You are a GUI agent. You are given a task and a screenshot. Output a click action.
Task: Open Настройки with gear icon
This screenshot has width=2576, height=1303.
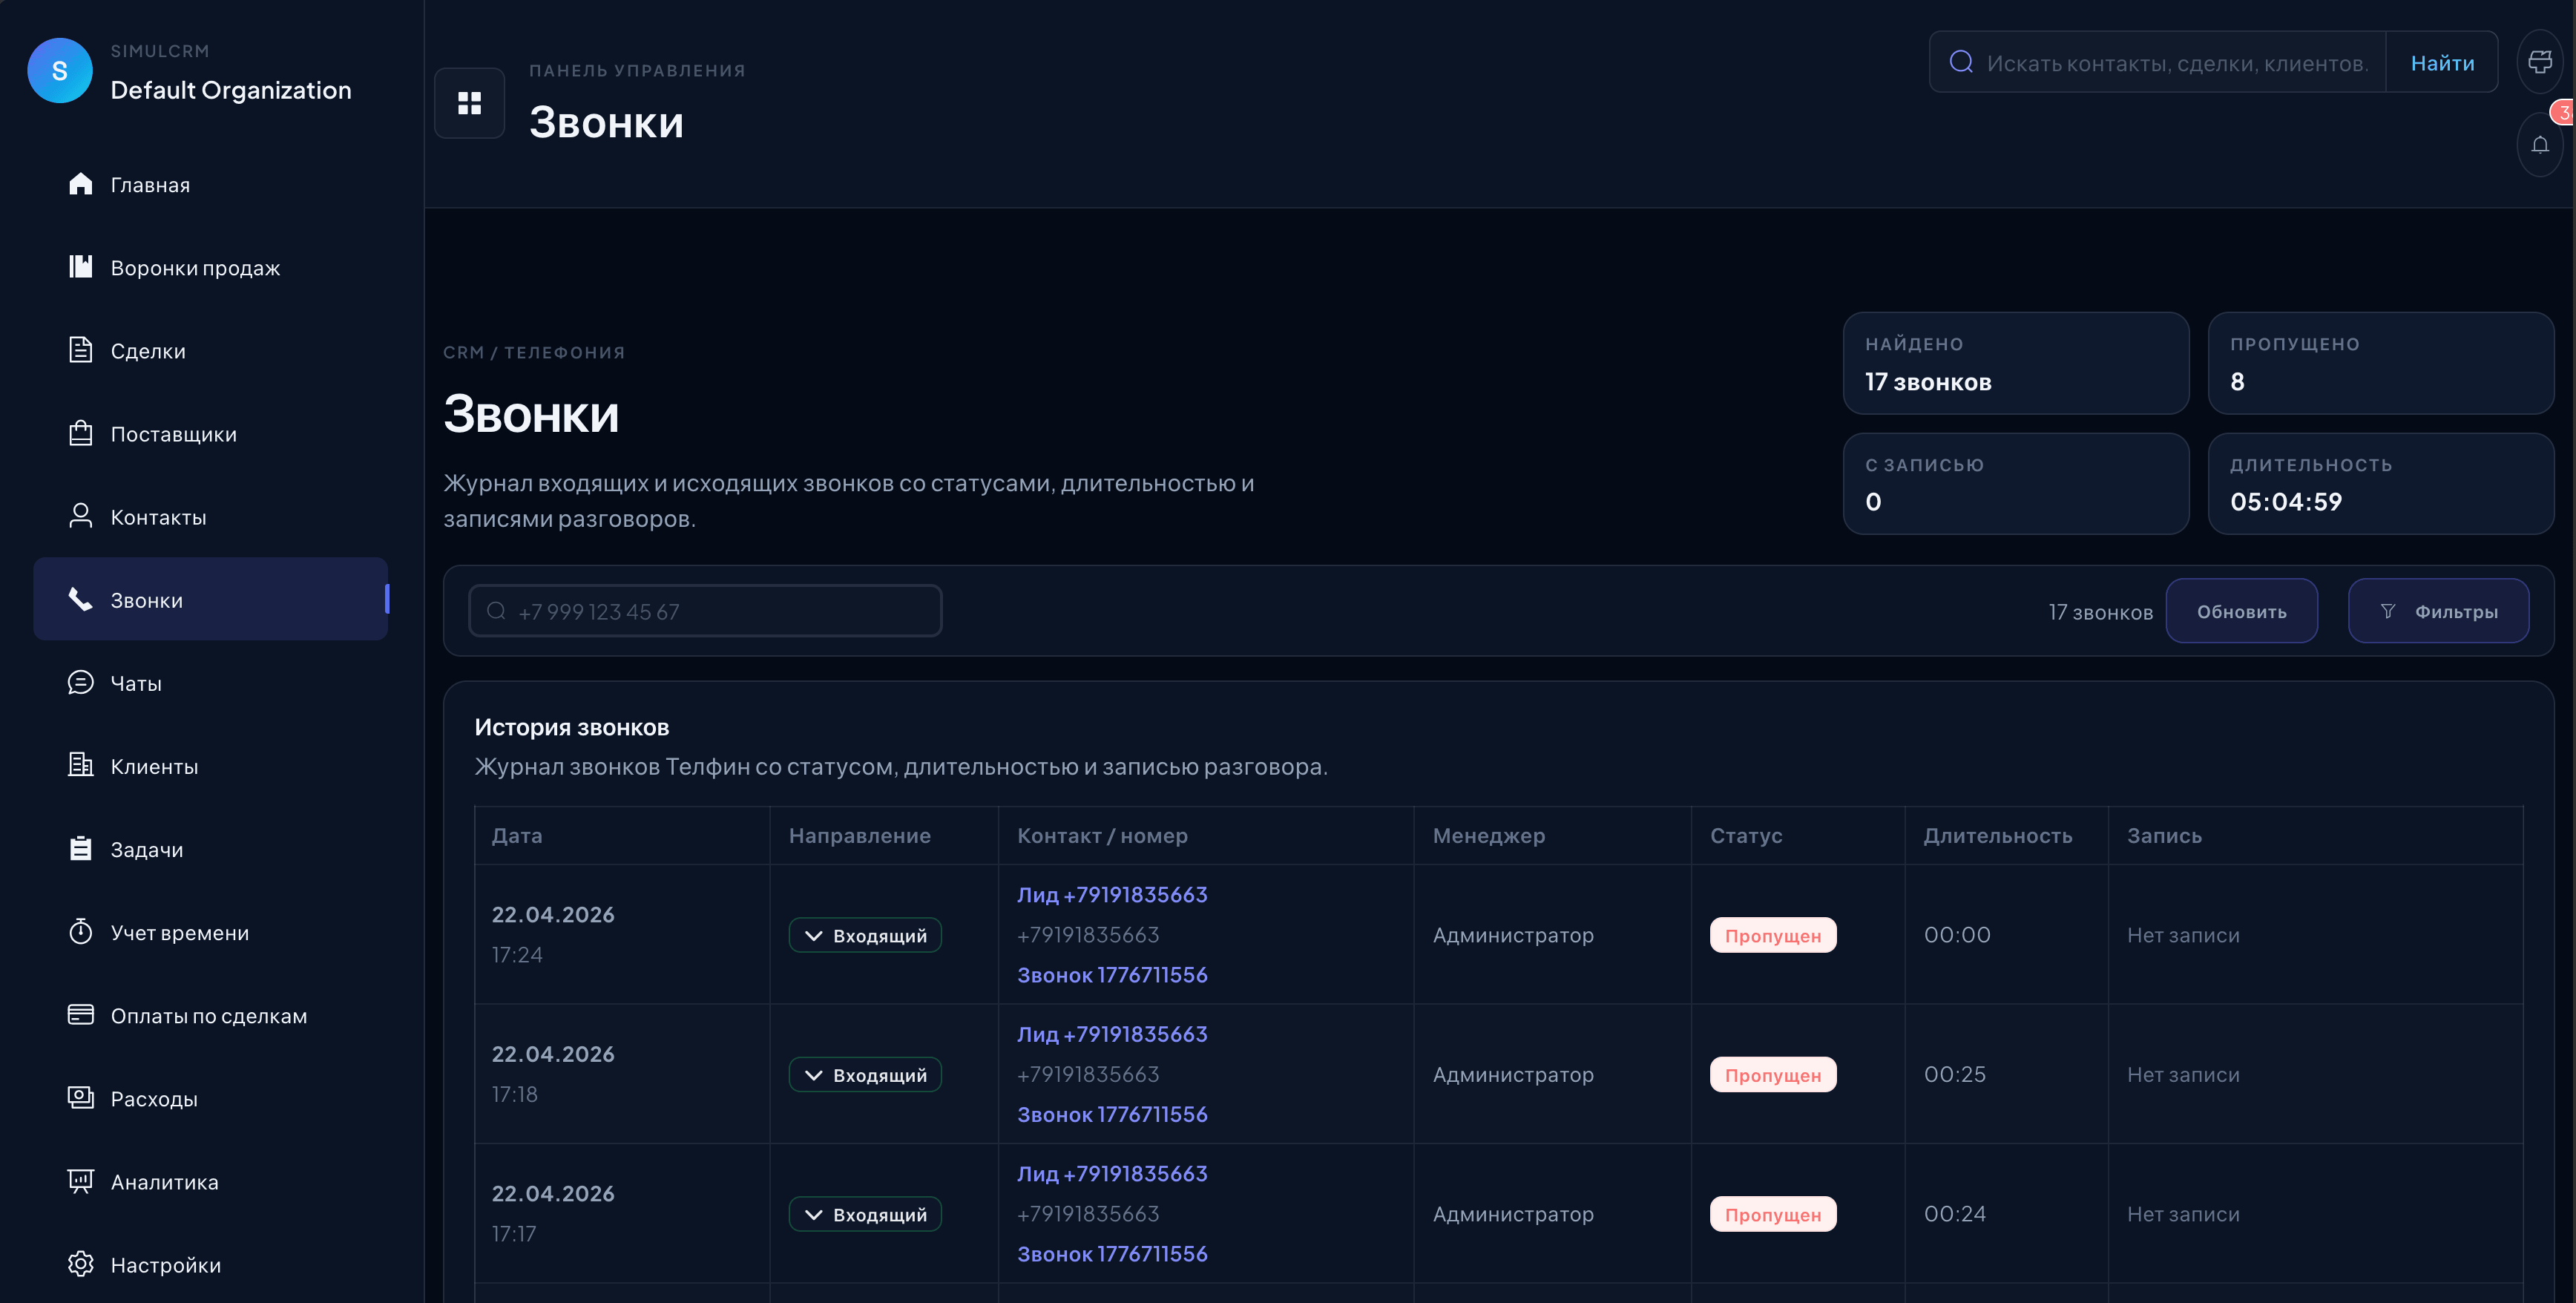165,1265
